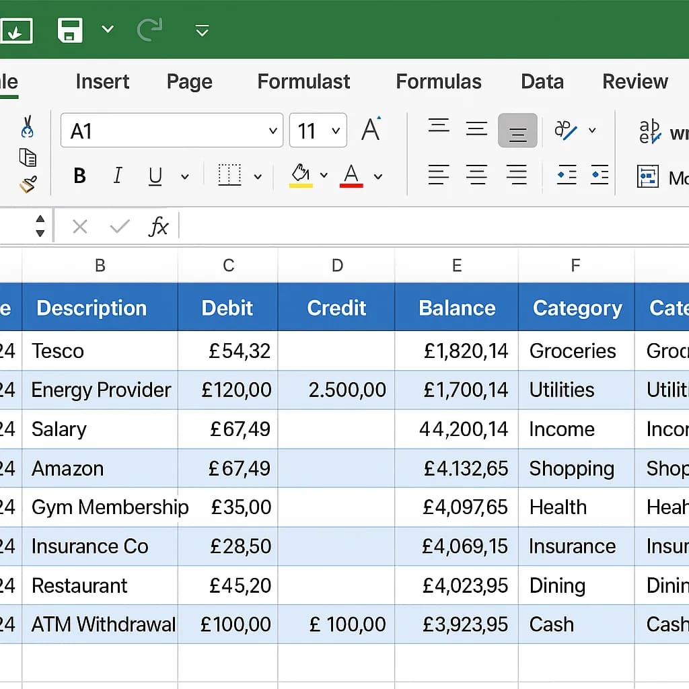689x689 pixels.
Task: Click inside the formula bar input
Action: click(x=434, y=227)
